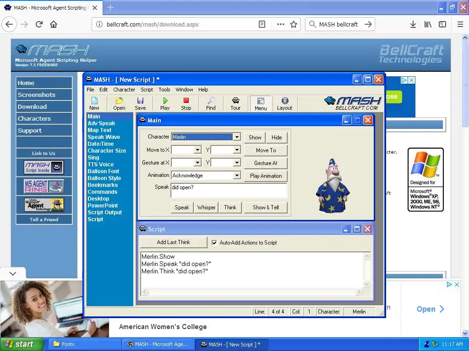Open the Move to Y dropdown
469x351 pixels.
[237, 150]
